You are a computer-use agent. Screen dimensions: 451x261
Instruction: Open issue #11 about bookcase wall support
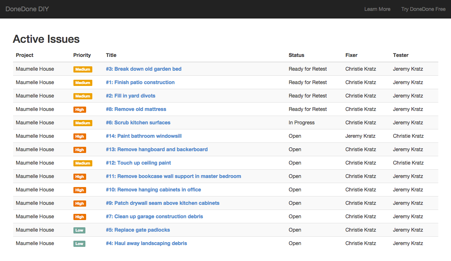[173, 176]
